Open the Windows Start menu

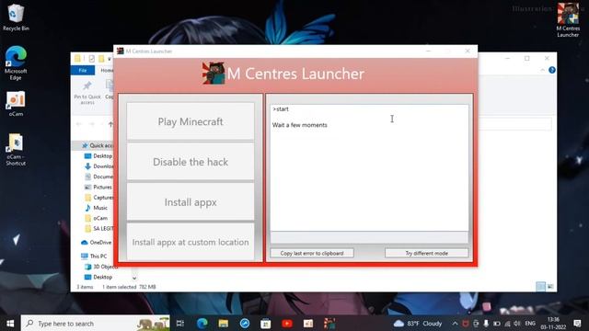[x=10, y=323]
